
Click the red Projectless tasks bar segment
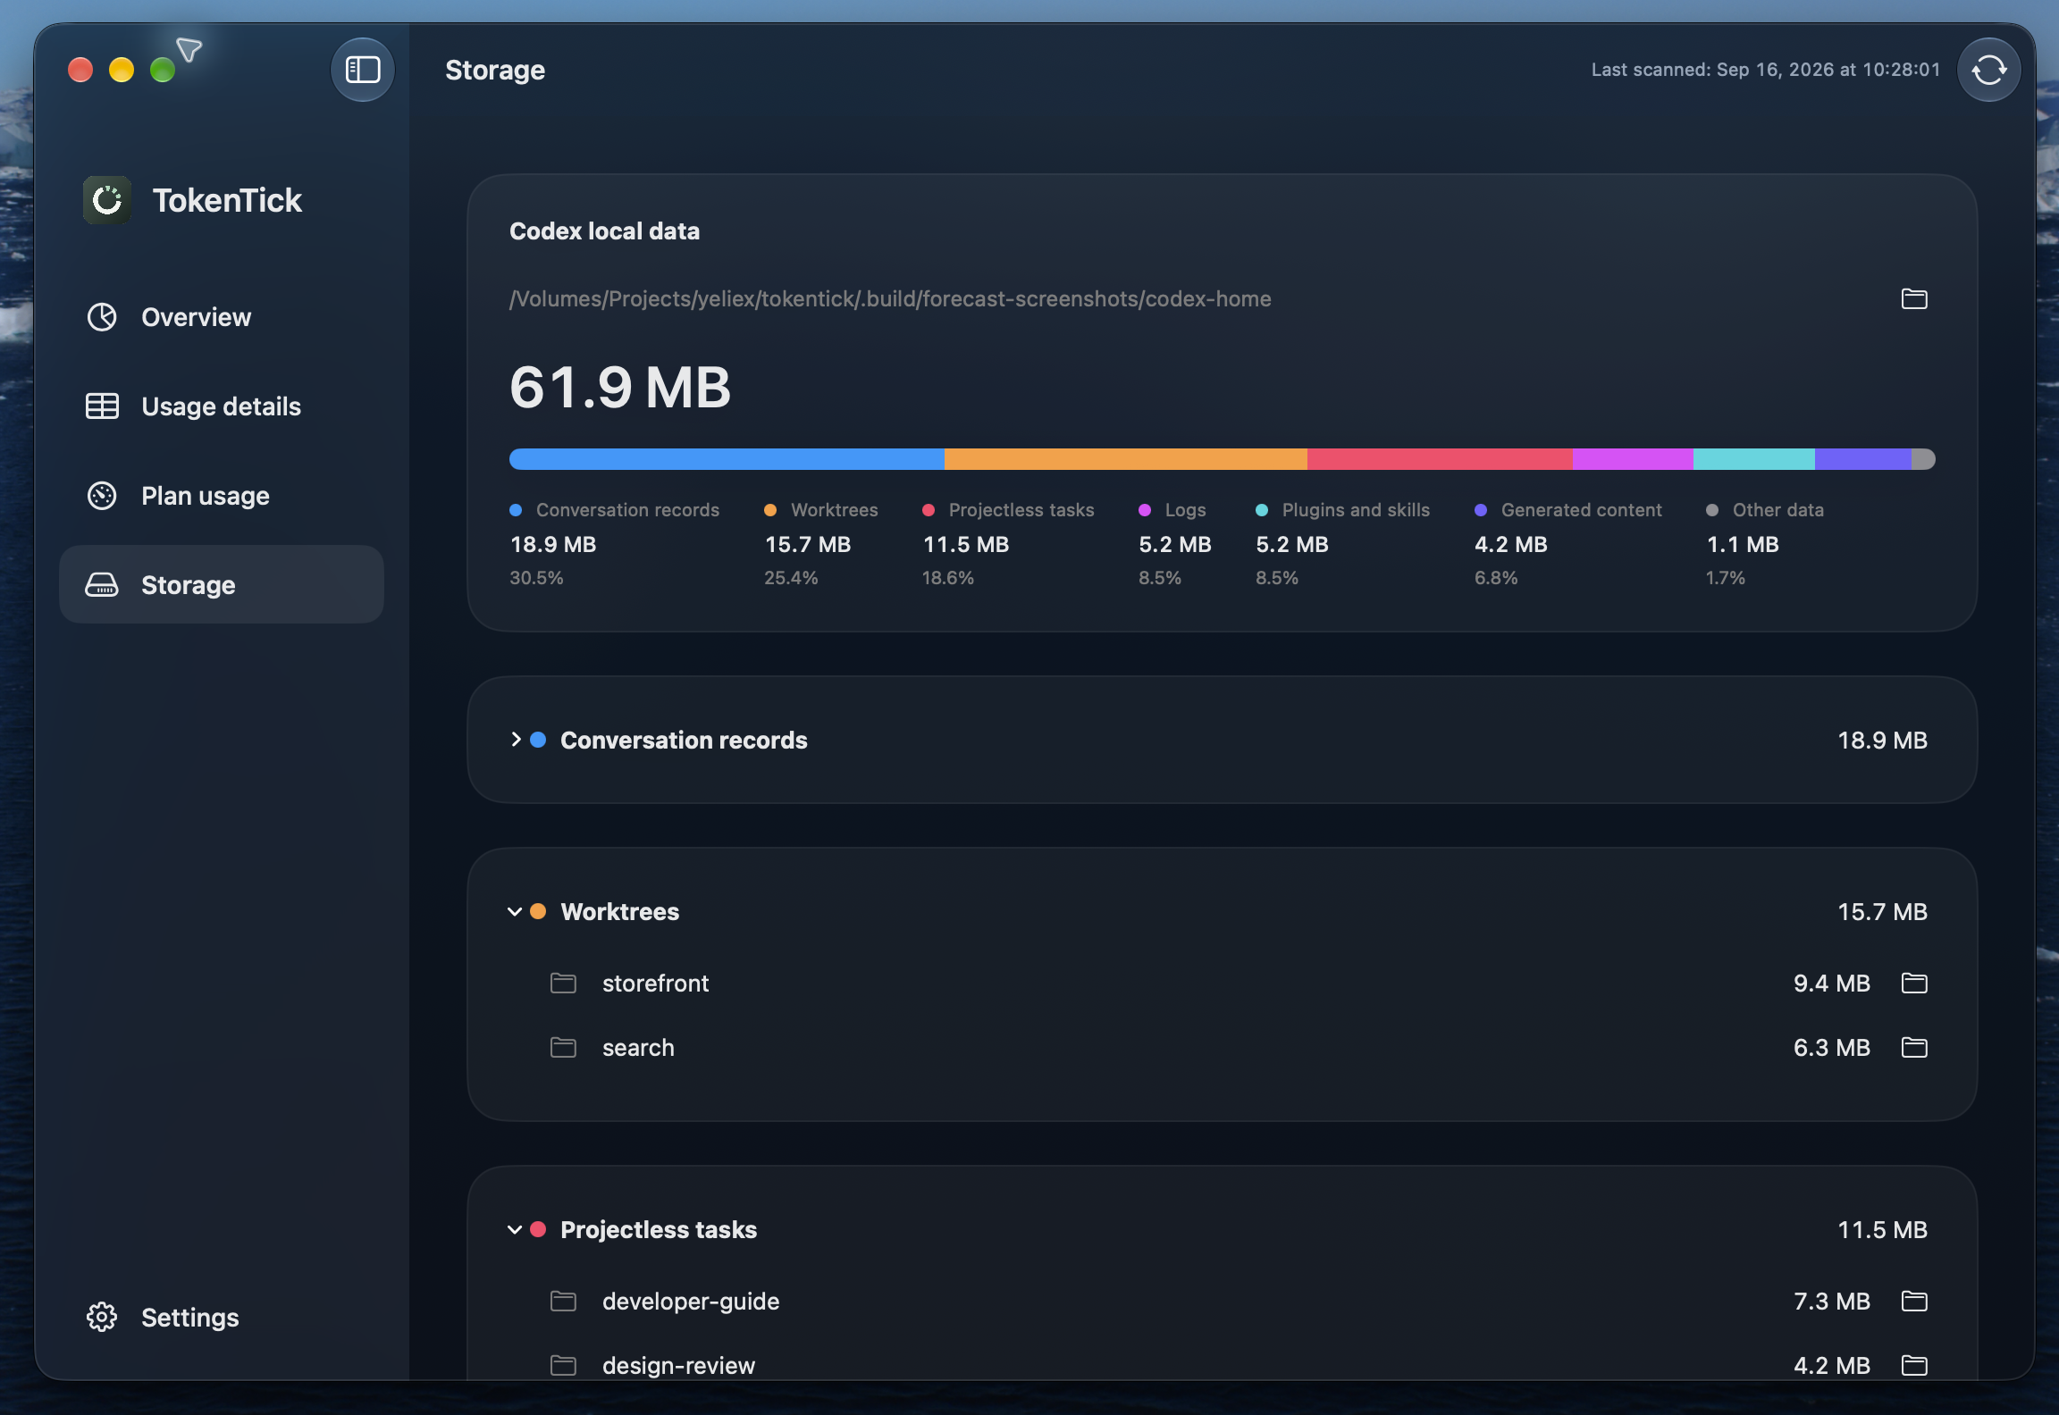tap(1440, 459)
